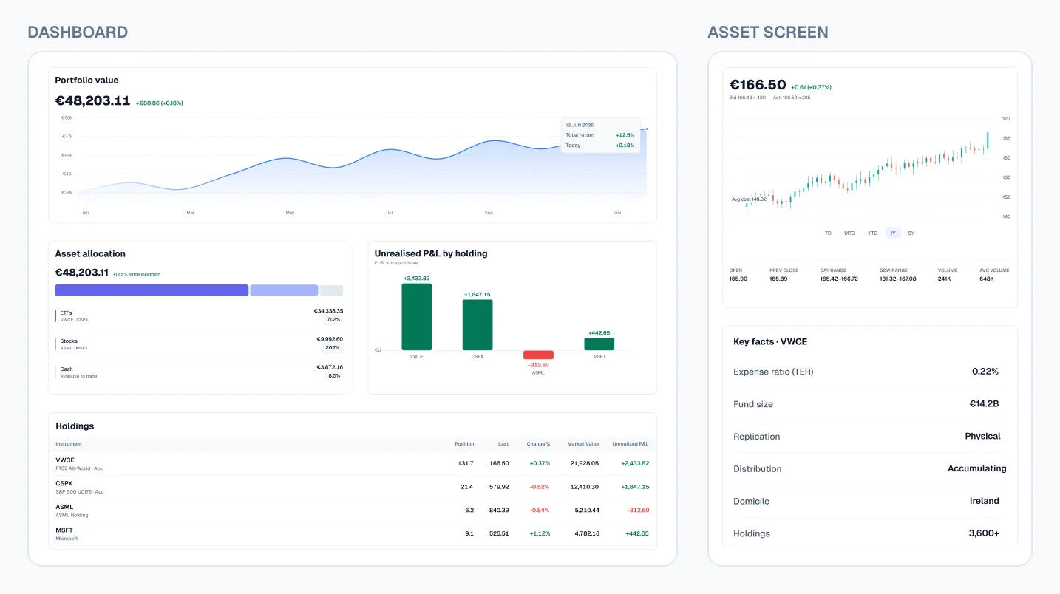
Task: Click the green VWCE bar in the P&L chart
Action: [x=417, y=317]
